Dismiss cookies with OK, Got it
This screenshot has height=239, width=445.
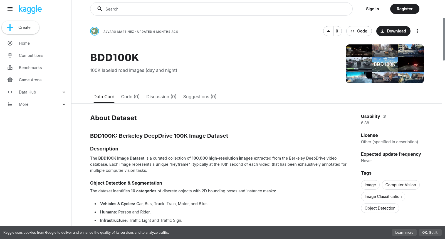point(430,233)
